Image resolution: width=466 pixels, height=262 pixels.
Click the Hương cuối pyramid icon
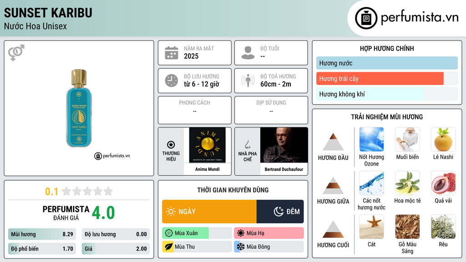[333, 229]
